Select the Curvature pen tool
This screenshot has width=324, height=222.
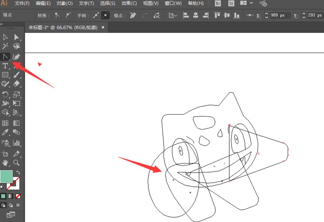coord(16,57)
